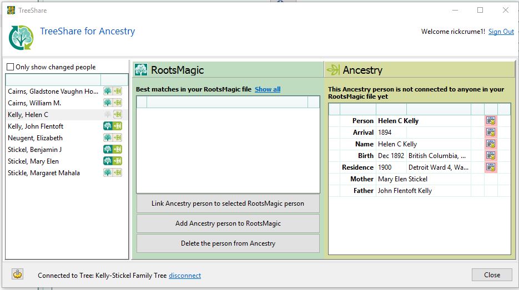Click RootsMagic tree icon beside Stickel, Mary Elen
Viewport: 519px width, 290px height.
pyautogui.click(x=108, y=161)
